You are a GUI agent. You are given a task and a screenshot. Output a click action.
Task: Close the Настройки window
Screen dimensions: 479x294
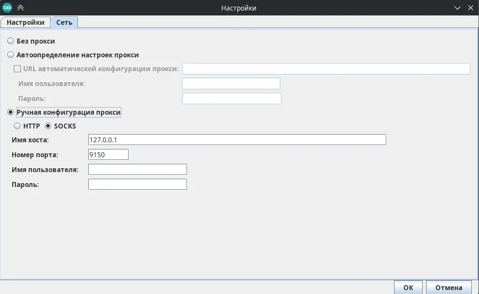pos(471,8)
